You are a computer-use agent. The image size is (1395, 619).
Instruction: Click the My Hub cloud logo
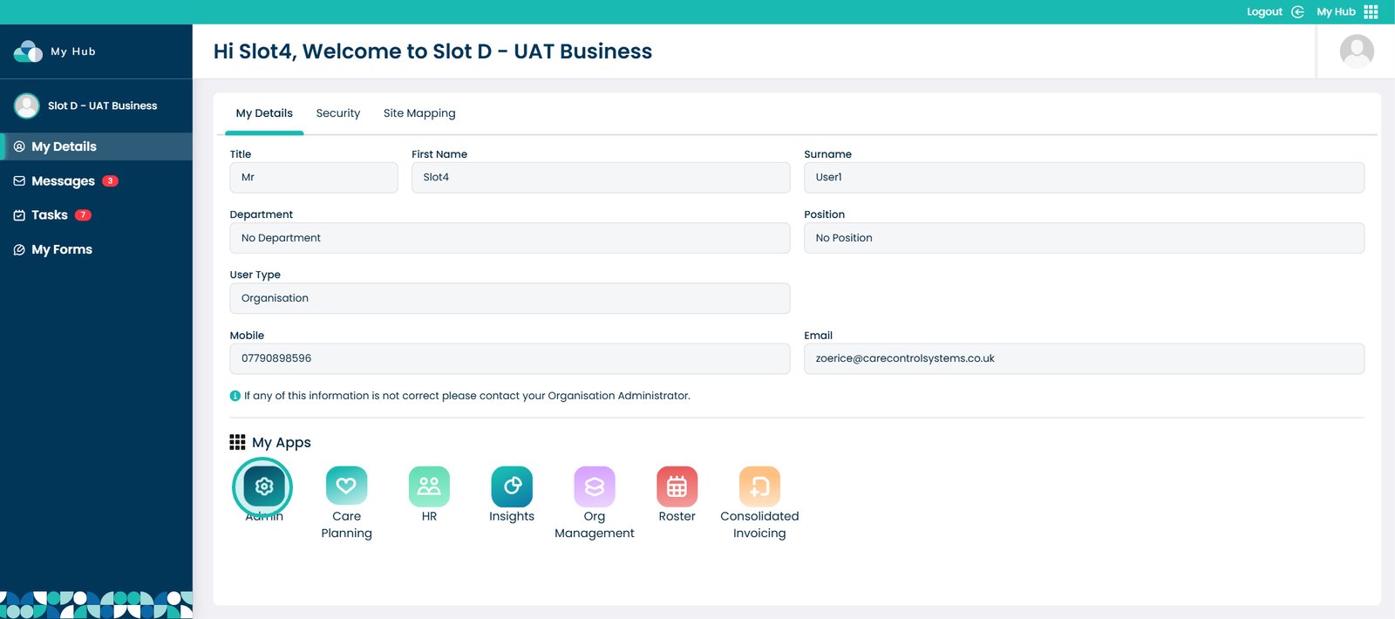coord(28,51)
